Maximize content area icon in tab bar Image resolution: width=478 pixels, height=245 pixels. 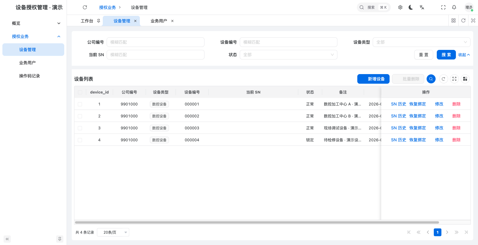coord(473,20)
